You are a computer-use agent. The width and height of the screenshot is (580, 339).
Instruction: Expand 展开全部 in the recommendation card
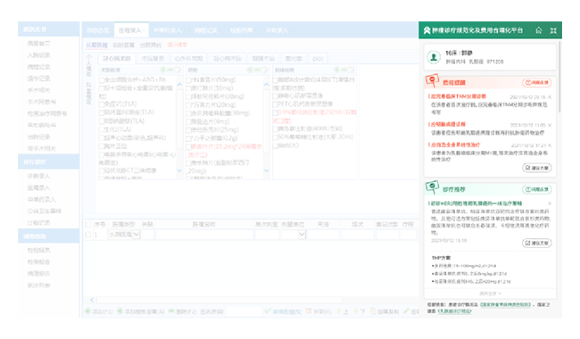pyautogui.click(x=491, y=294)
